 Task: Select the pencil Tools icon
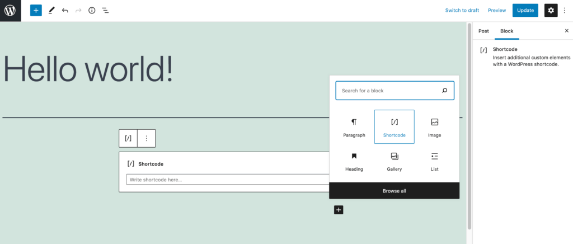51,11
